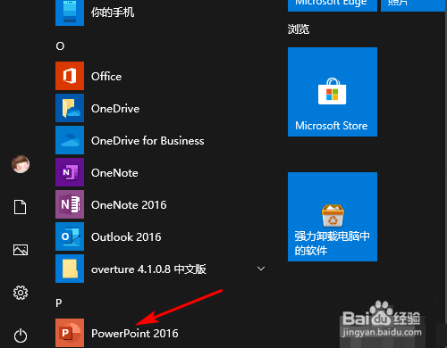This screenshot has width=447, height=348.
Task: Click the OneDrive for Business cloud icon
Action: pos(70,140)
